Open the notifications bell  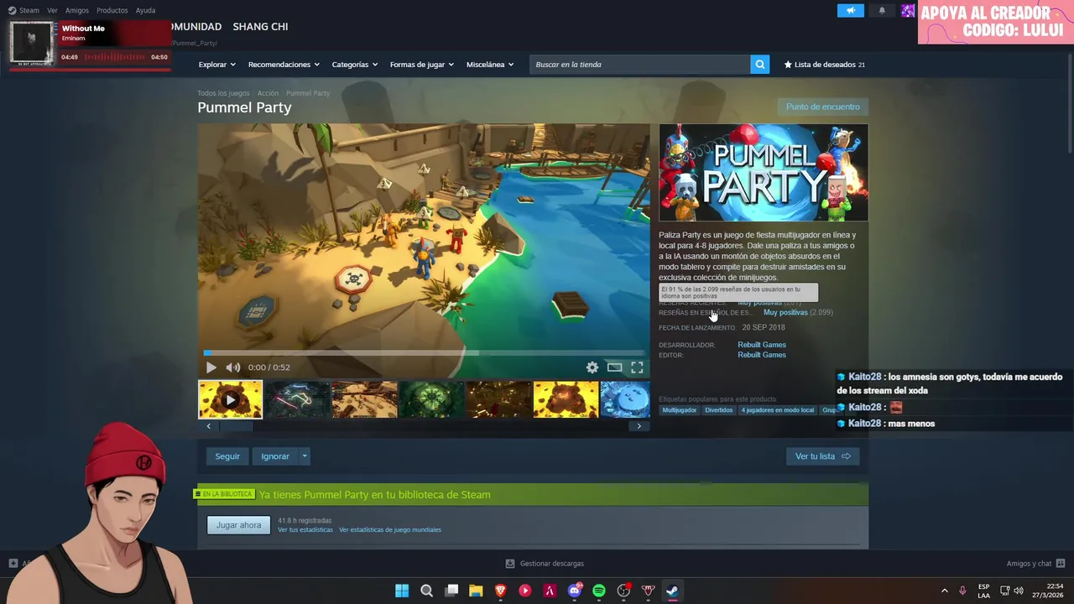882,10
